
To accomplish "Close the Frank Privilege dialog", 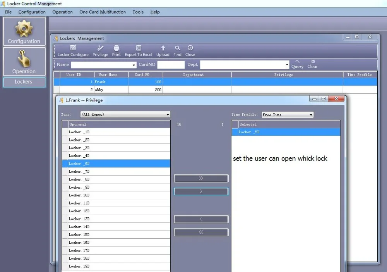I will 336,99.
